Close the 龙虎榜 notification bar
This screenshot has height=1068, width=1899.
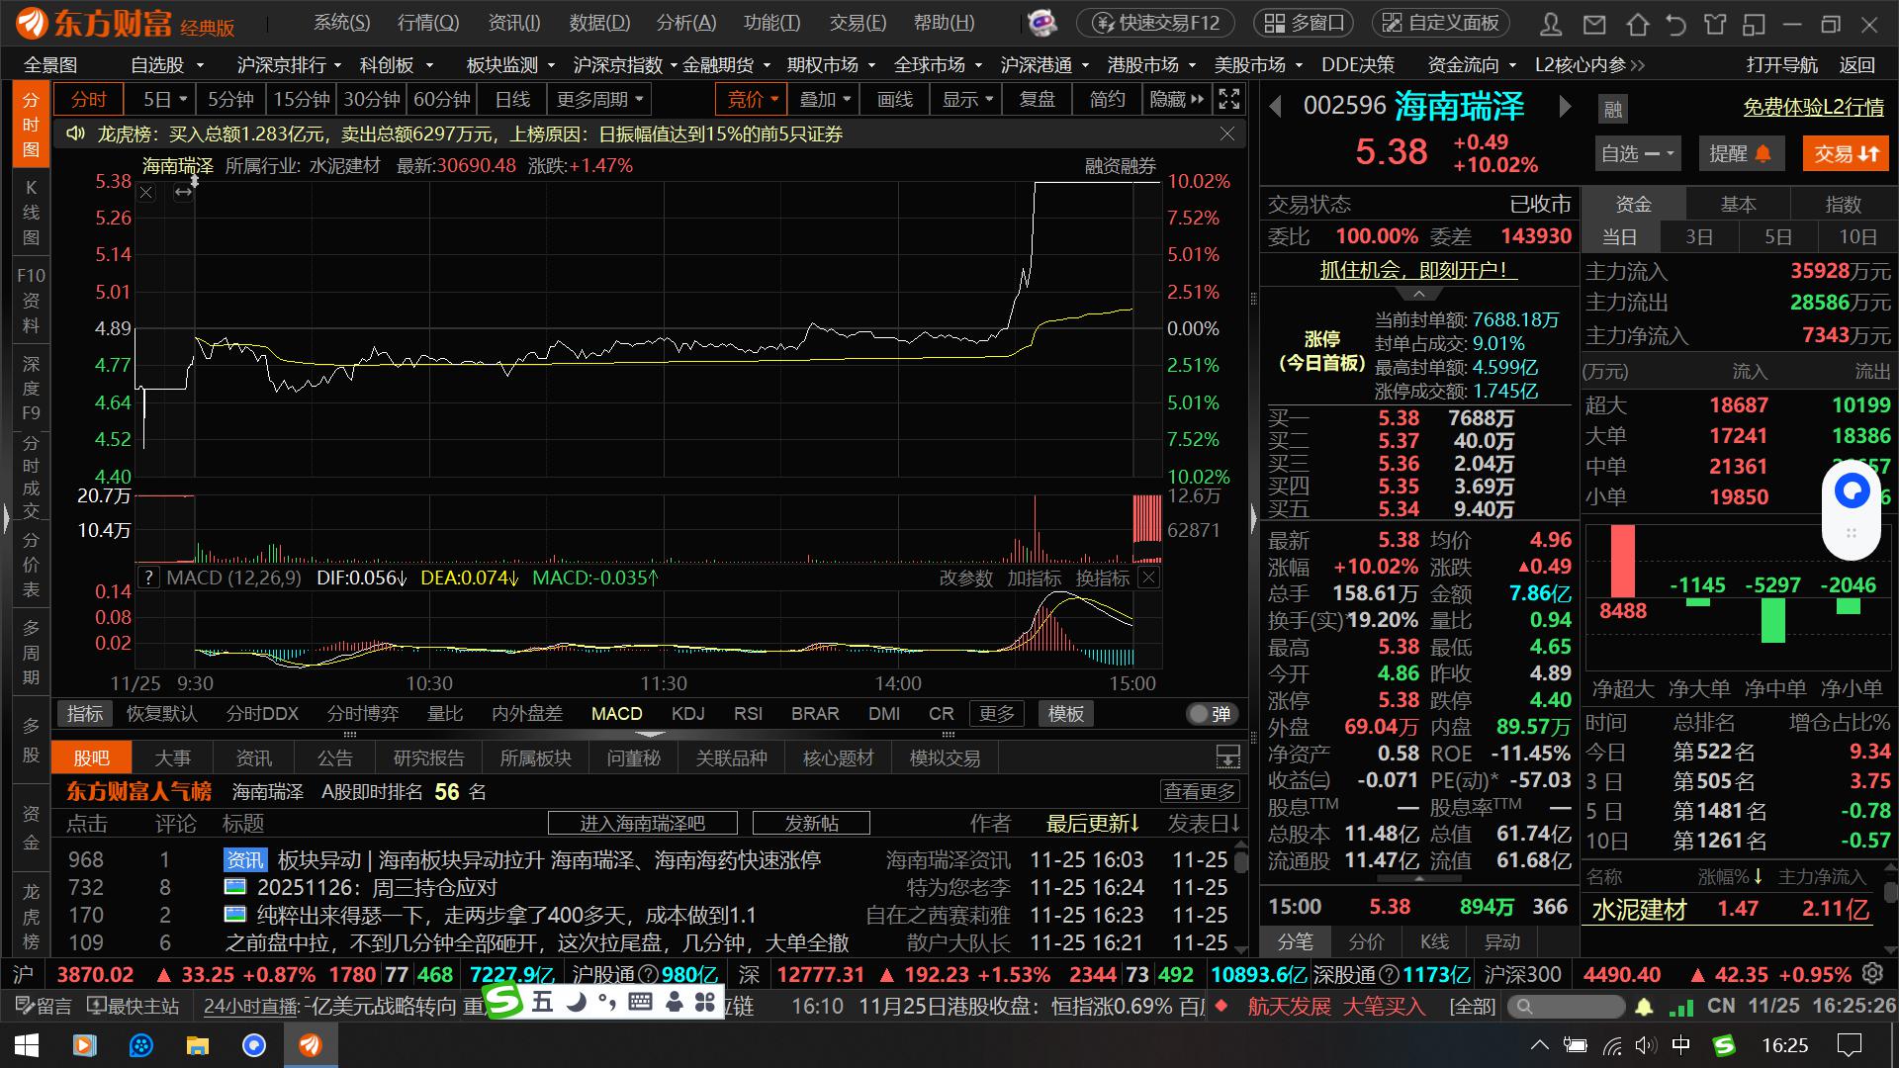pos(1226,133)
